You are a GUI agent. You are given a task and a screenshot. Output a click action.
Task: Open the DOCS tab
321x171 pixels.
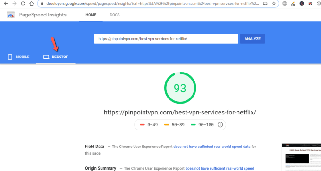115,15
